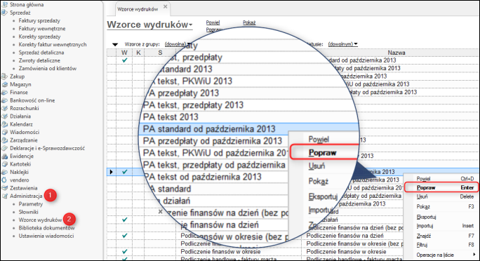Click the vendero icon in the sidebar

[4, 180]
